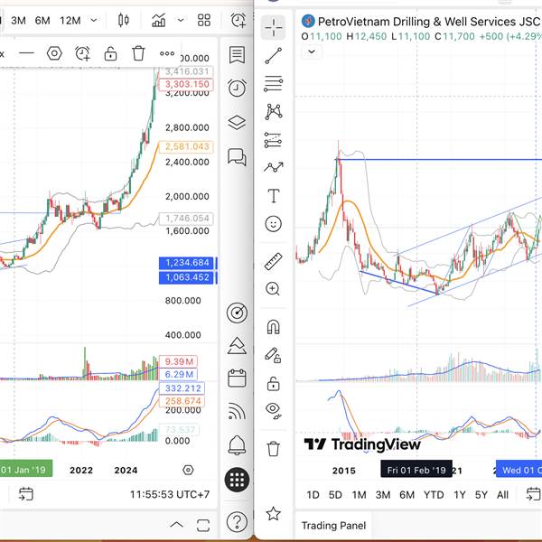Open go-to-date in left chart
542x542 pixels.
pos(26,494)
